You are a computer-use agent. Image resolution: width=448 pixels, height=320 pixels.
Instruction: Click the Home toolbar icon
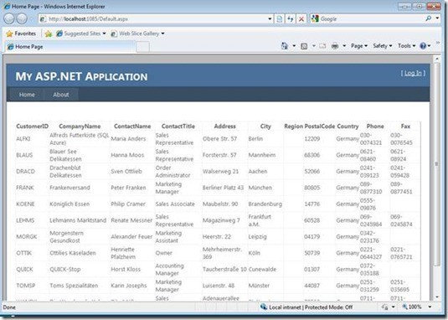(284, 46)
